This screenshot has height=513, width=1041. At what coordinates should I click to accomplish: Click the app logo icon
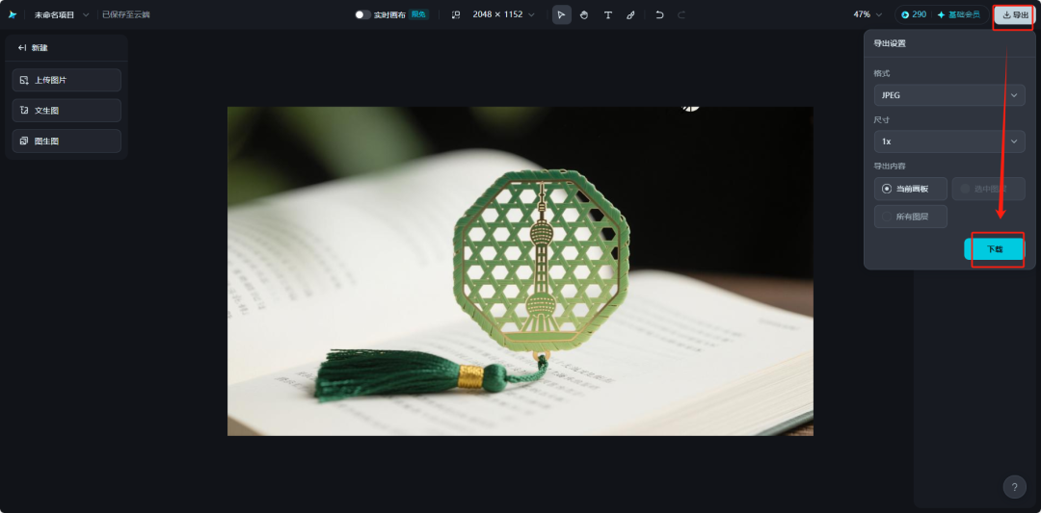(x=13, y=14)
